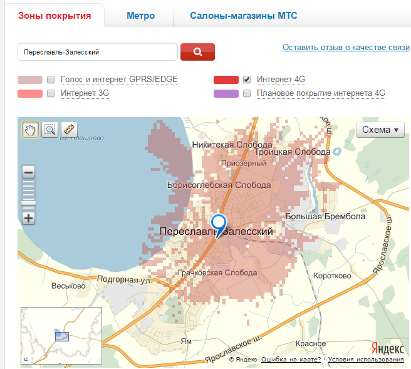Click the map zoom slider handle
Viewport: 411px width, 369px height.
[x=29, y=202]
